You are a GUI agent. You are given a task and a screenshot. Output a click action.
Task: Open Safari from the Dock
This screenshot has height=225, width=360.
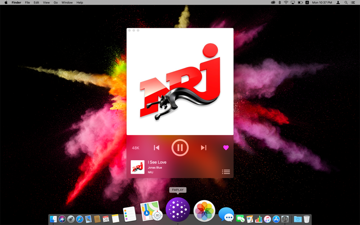coord(80,219)
